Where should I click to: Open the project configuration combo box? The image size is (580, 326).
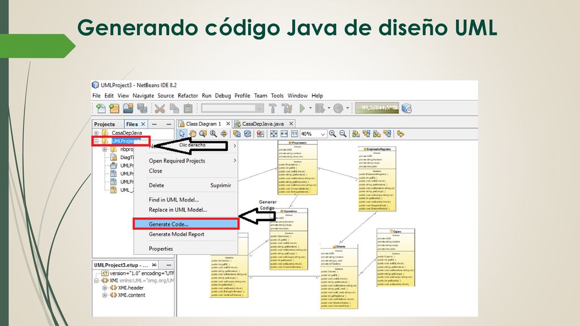(232, 108)
